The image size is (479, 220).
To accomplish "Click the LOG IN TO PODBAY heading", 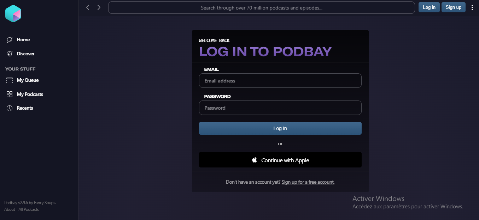I will pos(265,52).
